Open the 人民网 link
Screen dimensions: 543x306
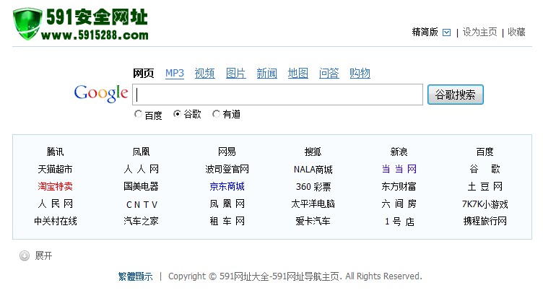55,204
